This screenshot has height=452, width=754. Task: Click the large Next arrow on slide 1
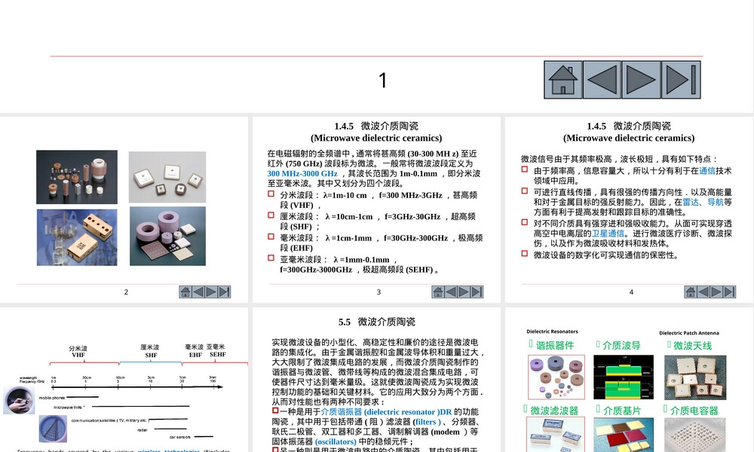click(x=642, y=80)
